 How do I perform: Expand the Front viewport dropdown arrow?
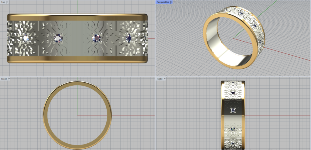9,79
